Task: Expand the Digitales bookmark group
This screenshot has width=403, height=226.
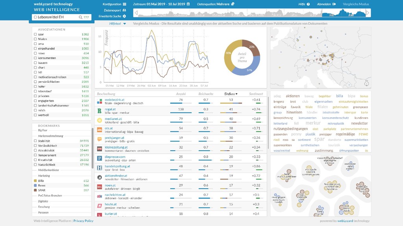Action: (43, 201)
